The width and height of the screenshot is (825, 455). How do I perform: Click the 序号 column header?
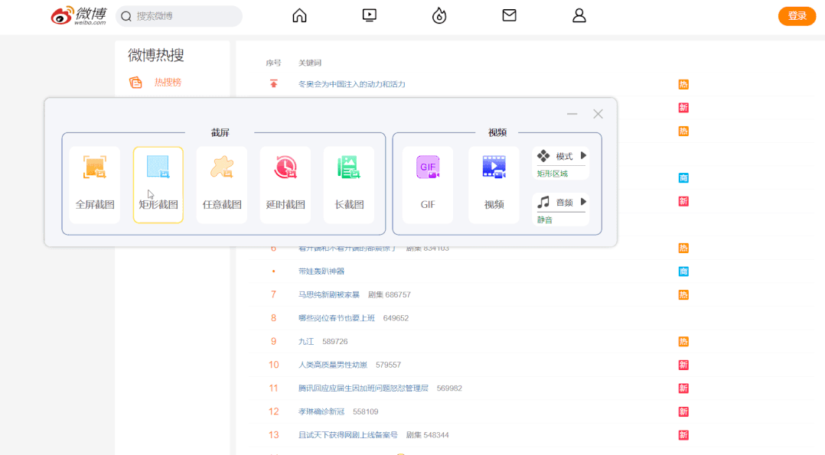pos(274,63)
